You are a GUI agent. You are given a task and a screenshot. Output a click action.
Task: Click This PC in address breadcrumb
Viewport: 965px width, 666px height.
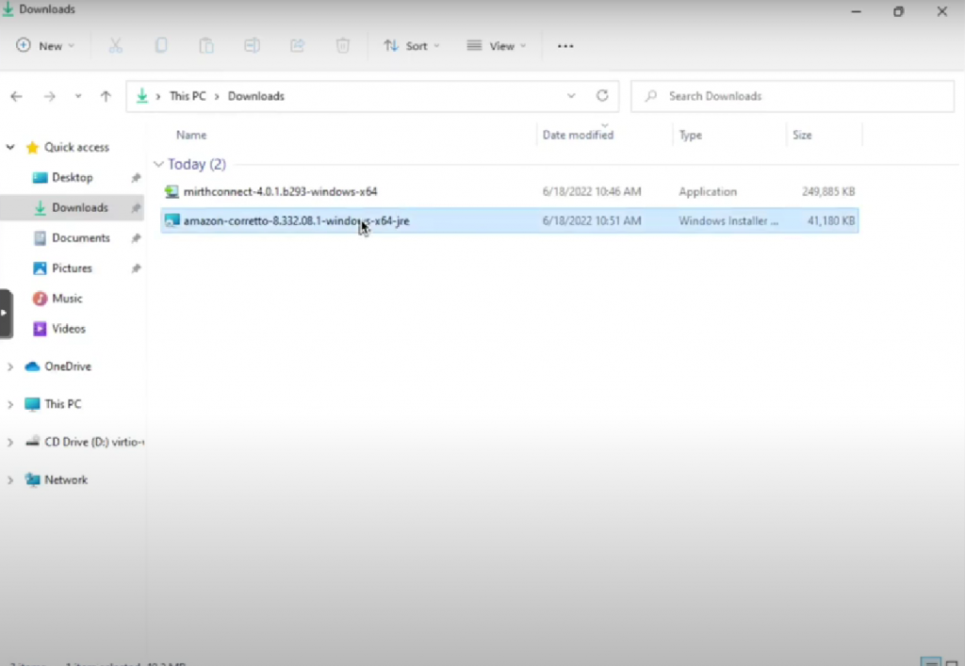188,96
